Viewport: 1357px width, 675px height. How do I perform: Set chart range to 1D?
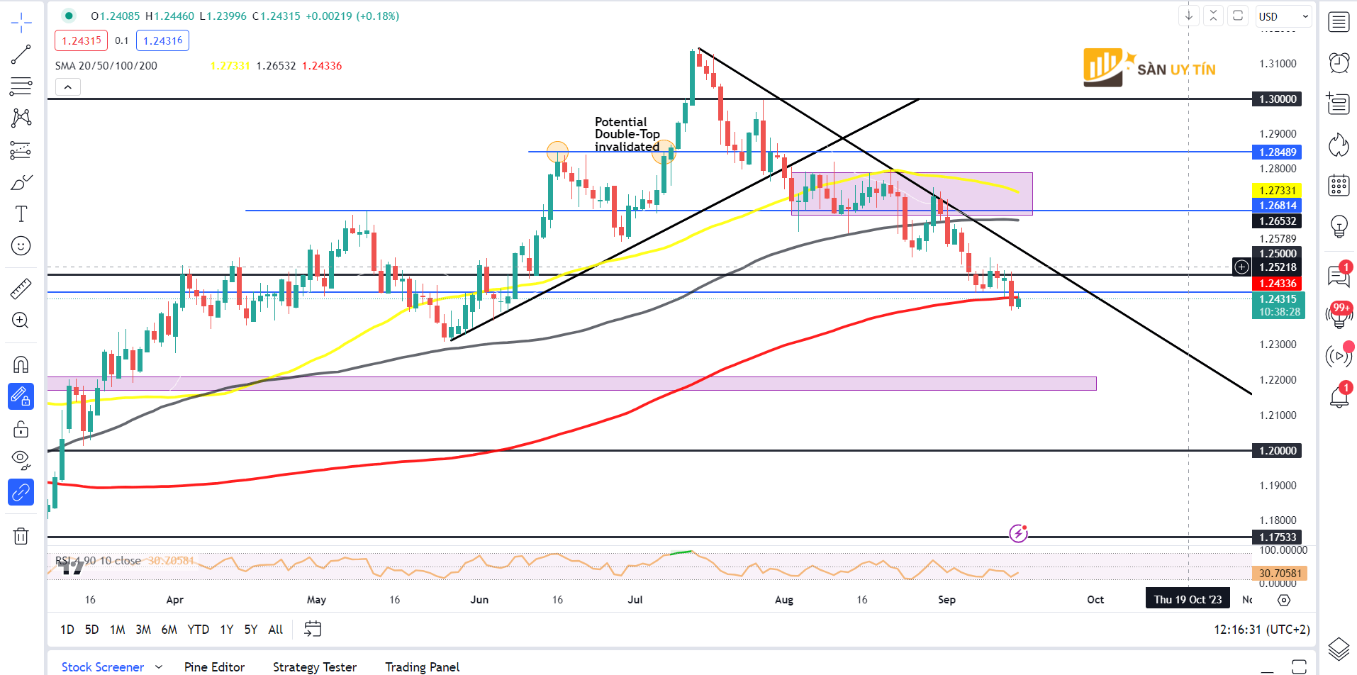[x=67, y=630]
